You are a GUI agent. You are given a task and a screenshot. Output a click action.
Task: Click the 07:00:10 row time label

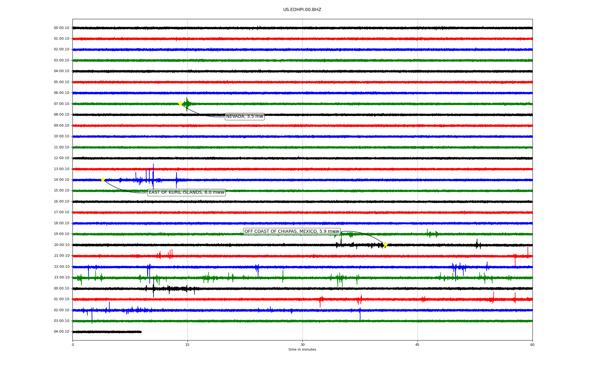(61, 104)
